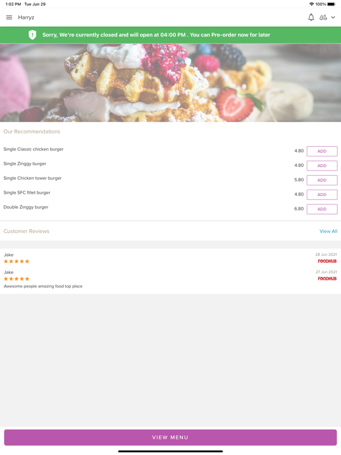
Task: Select the Harryz restaurant title
Action: [26, 17]
